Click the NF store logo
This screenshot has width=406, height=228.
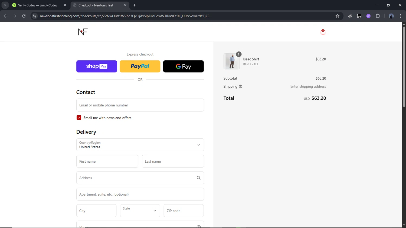(x=83, y=32)
